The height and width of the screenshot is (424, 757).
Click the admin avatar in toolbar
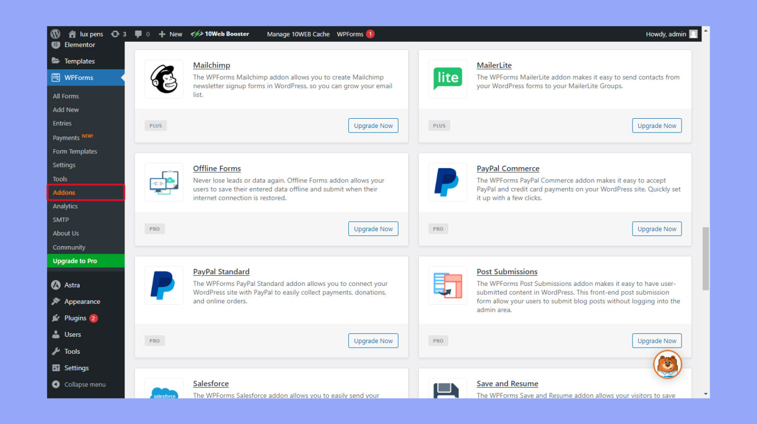click(x=693, y=34)
